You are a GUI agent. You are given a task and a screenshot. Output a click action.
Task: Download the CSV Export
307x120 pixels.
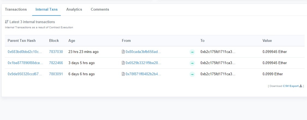coord(291,86)
